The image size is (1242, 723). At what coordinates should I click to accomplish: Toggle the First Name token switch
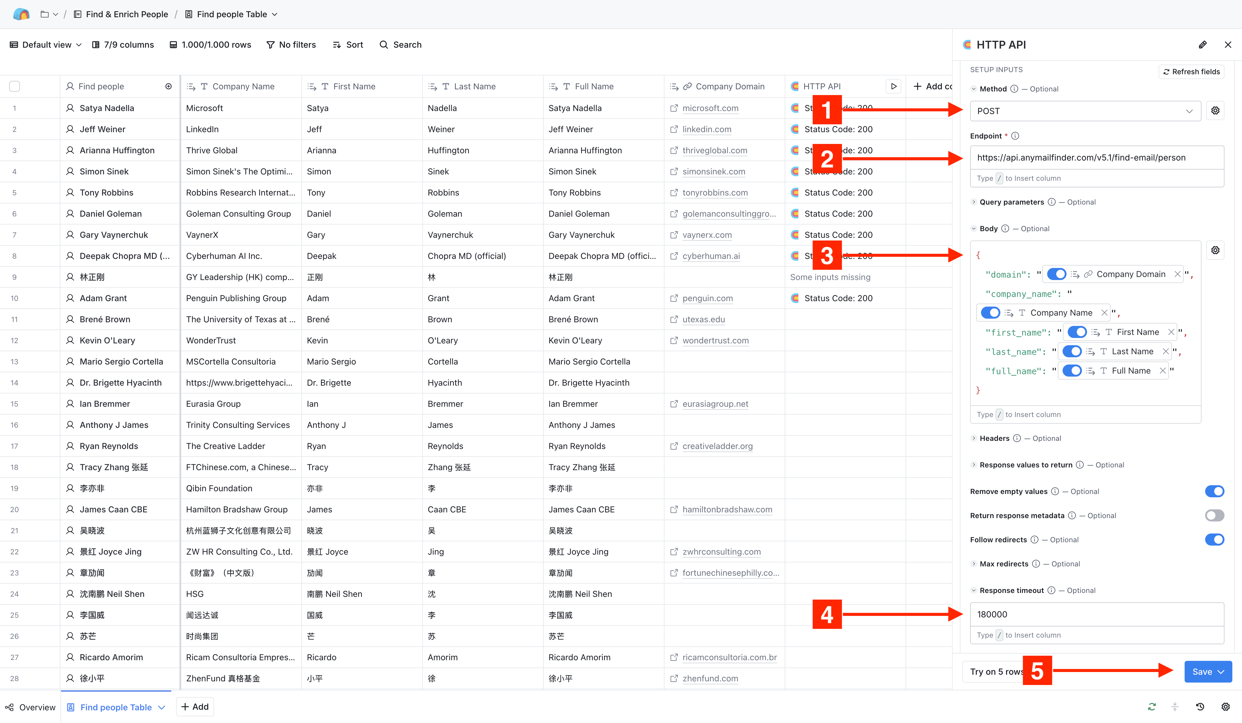point(1077,332)
